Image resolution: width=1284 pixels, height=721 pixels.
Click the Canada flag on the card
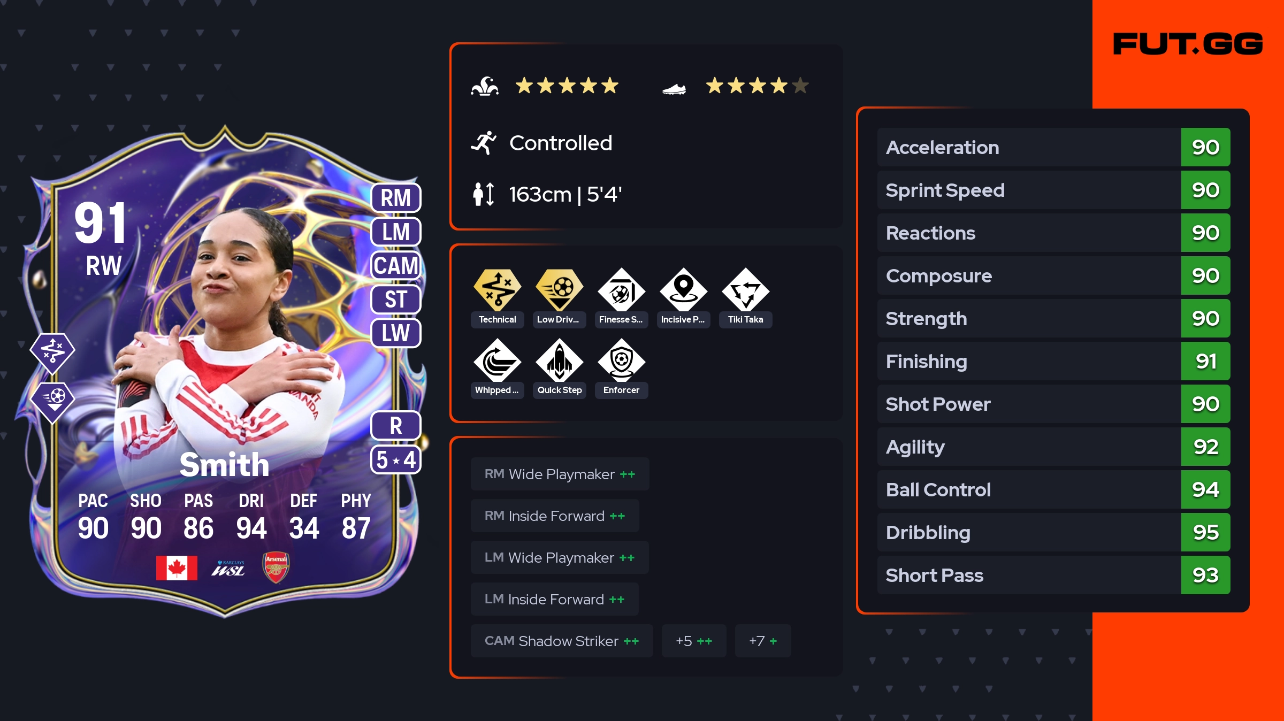pyautogui.click(x=177, y=568)
